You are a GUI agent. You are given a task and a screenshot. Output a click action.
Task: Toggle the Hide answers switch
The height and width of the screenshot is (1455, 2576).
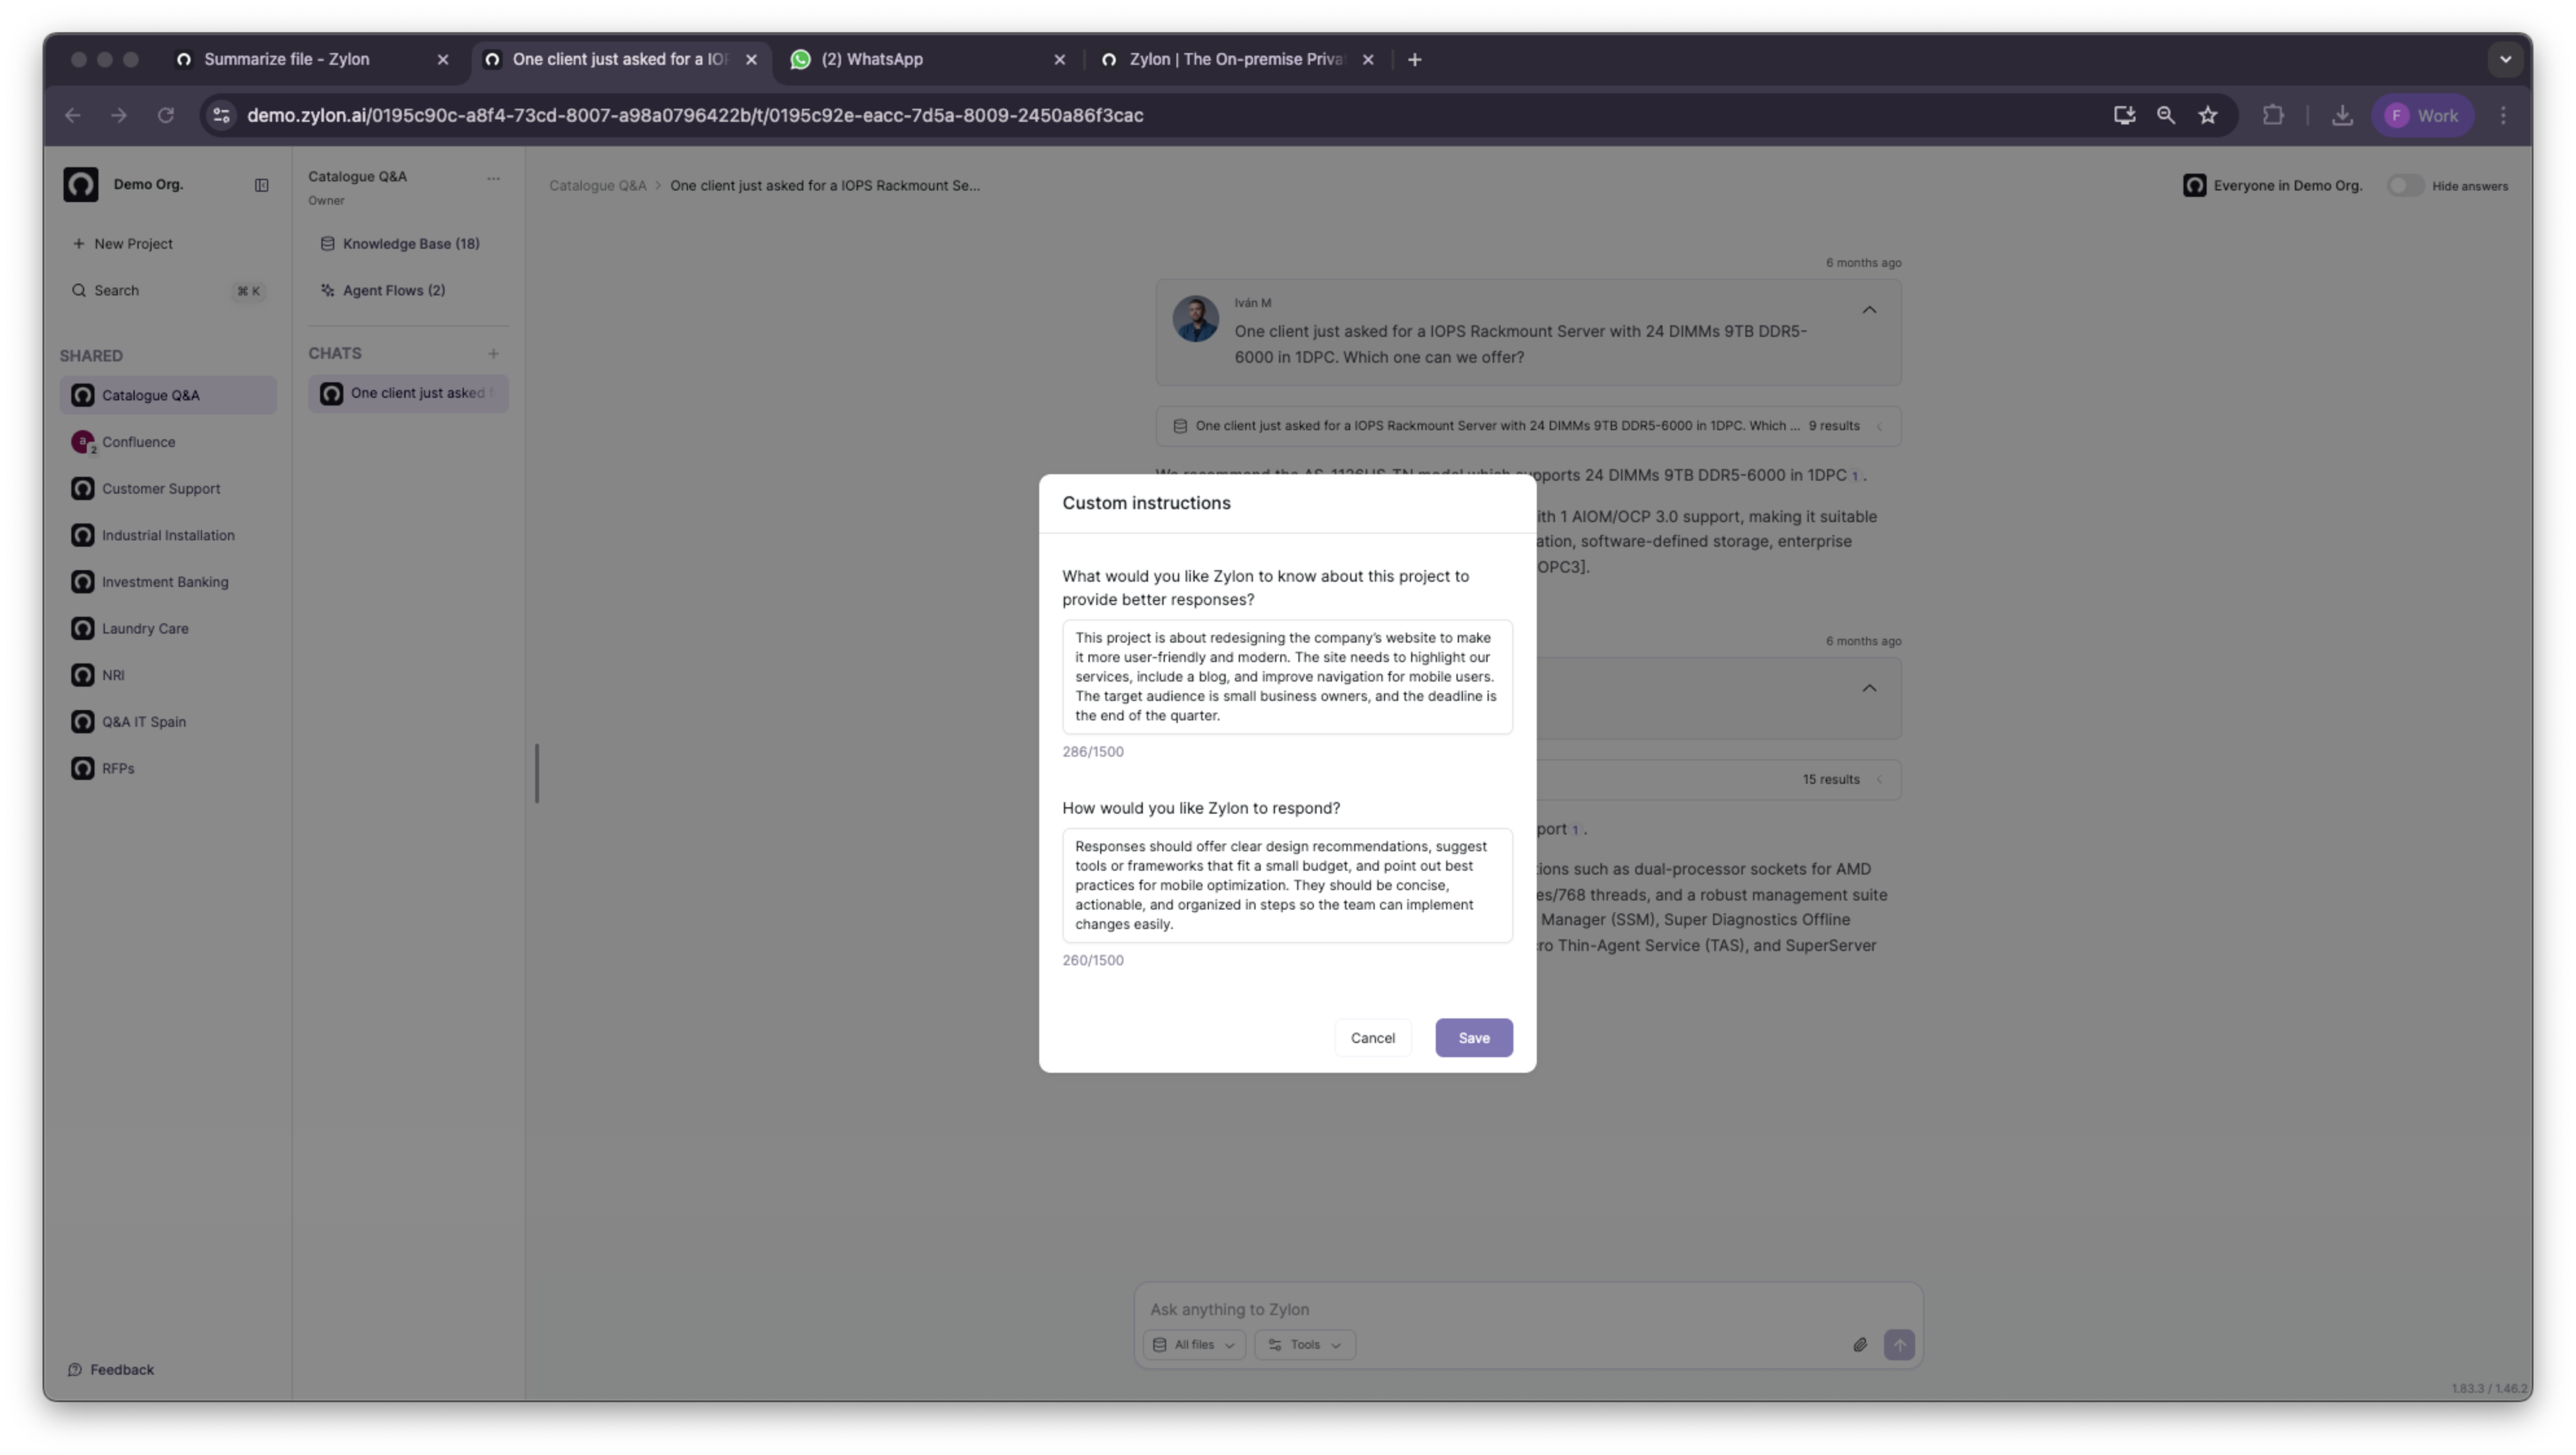point(2405,186)
